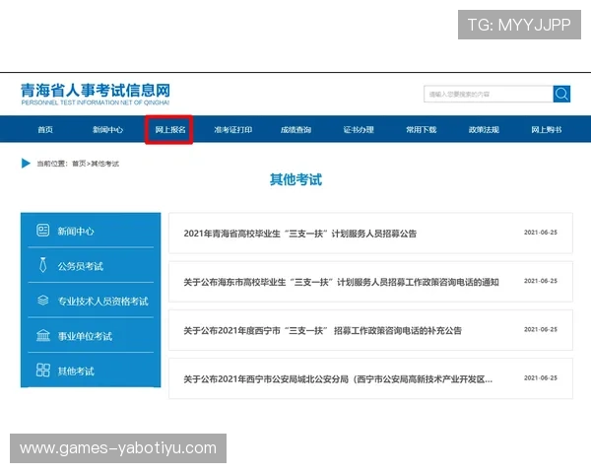
Task: Click the date on the 公安局城北公安分局 row
Action: click(x=541, y=378)
